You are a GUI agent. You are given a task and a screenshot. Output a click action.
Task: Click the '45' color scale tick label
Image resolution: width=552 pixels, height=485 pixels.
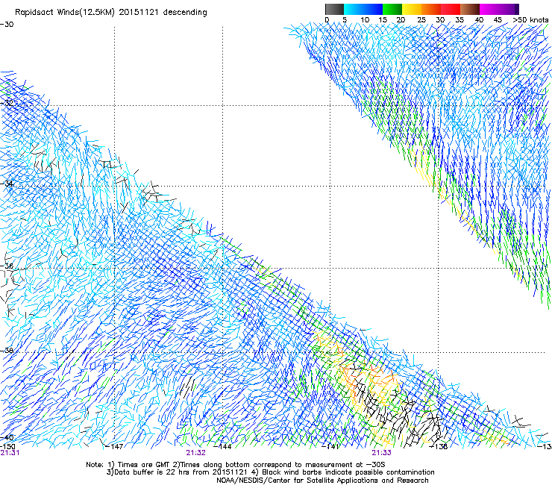(x=498, y=20)
